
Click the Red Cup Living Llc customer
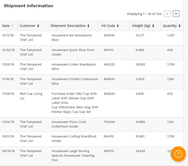(31, 96)
